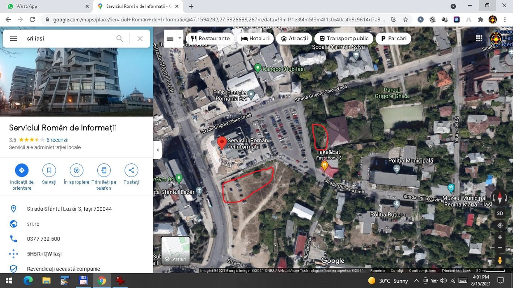The width and height of the screenshot is (513, 288).
Task: Open the Condiții footer link
Action: point(397,271)
